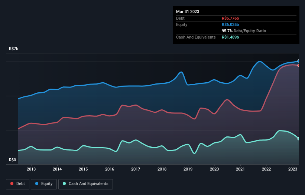Select the 2013 label on the x-axis
The image size is (305, 195).
[x=31, y=169]
